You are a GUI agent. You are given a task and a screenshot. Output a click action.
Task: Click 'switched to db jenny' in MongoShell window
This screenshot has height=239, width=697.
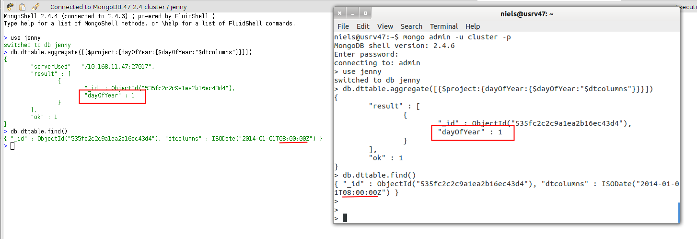click(x=37, y=45)
